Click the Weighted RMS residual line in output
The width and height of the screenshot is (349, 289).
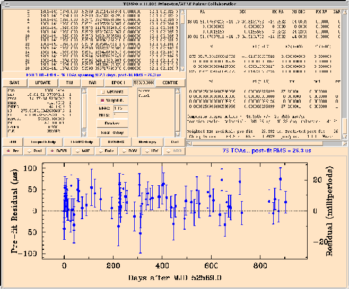pyautogui.click(x=263, y=131)
